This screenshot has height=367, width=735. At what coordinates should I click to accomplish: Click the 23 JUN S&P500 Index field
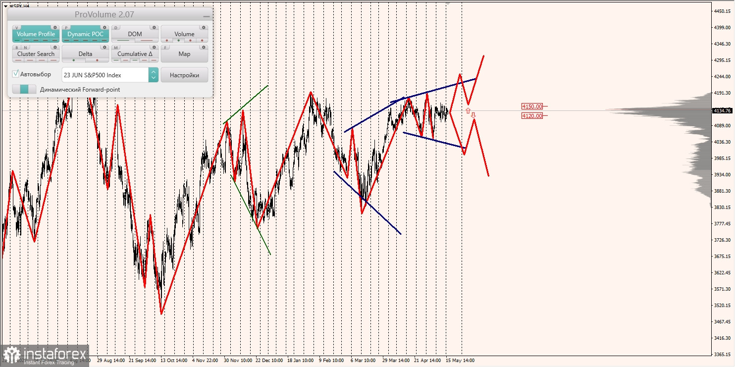(x=105, y=75)
